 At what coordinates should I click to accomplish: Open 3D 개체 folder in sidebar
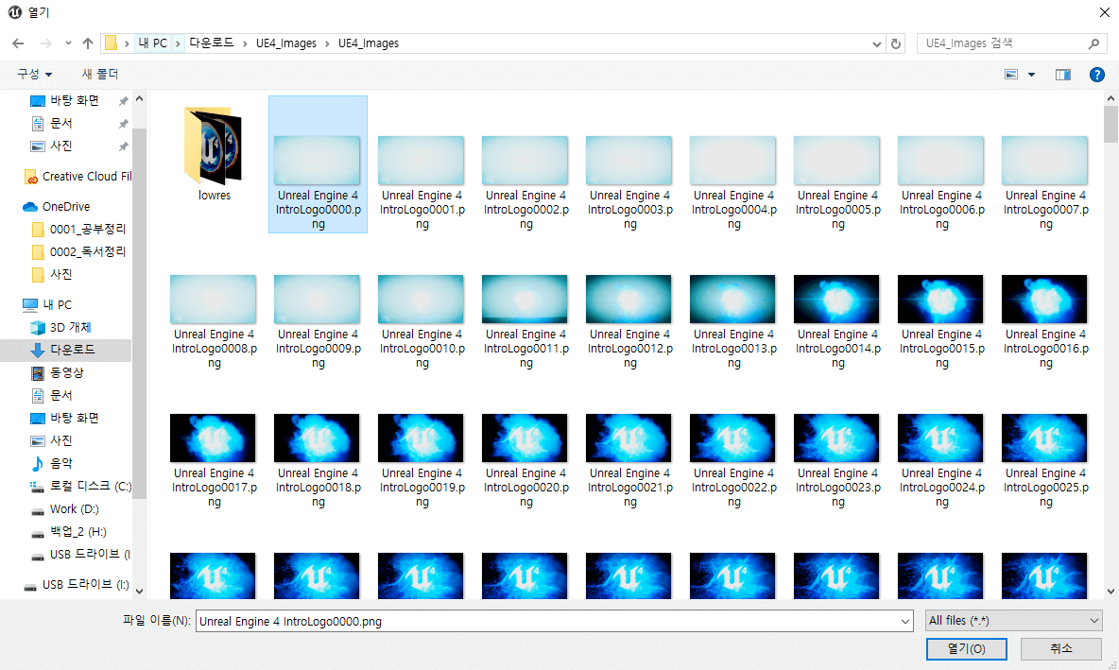(70, 328)
